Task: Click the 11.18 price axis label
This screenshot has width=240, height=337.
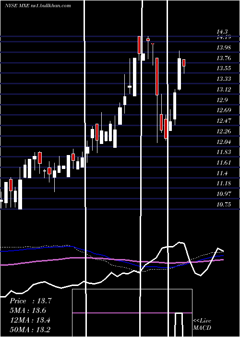Action: [x=224, y=183]
